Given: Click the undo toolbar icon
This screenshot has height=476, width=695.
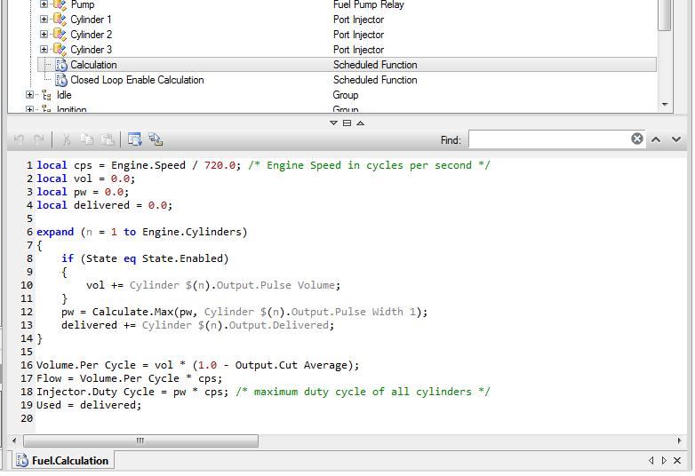Looking at the screenshot, I should [19, 139].
